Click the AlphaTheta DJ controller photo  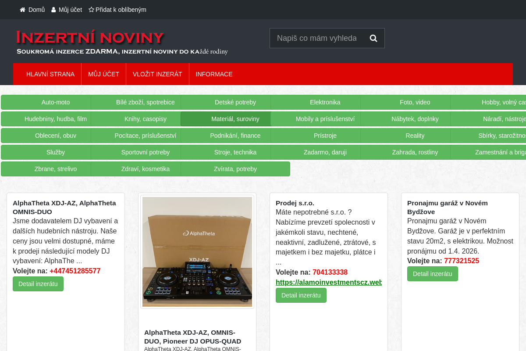click(197, 251)
